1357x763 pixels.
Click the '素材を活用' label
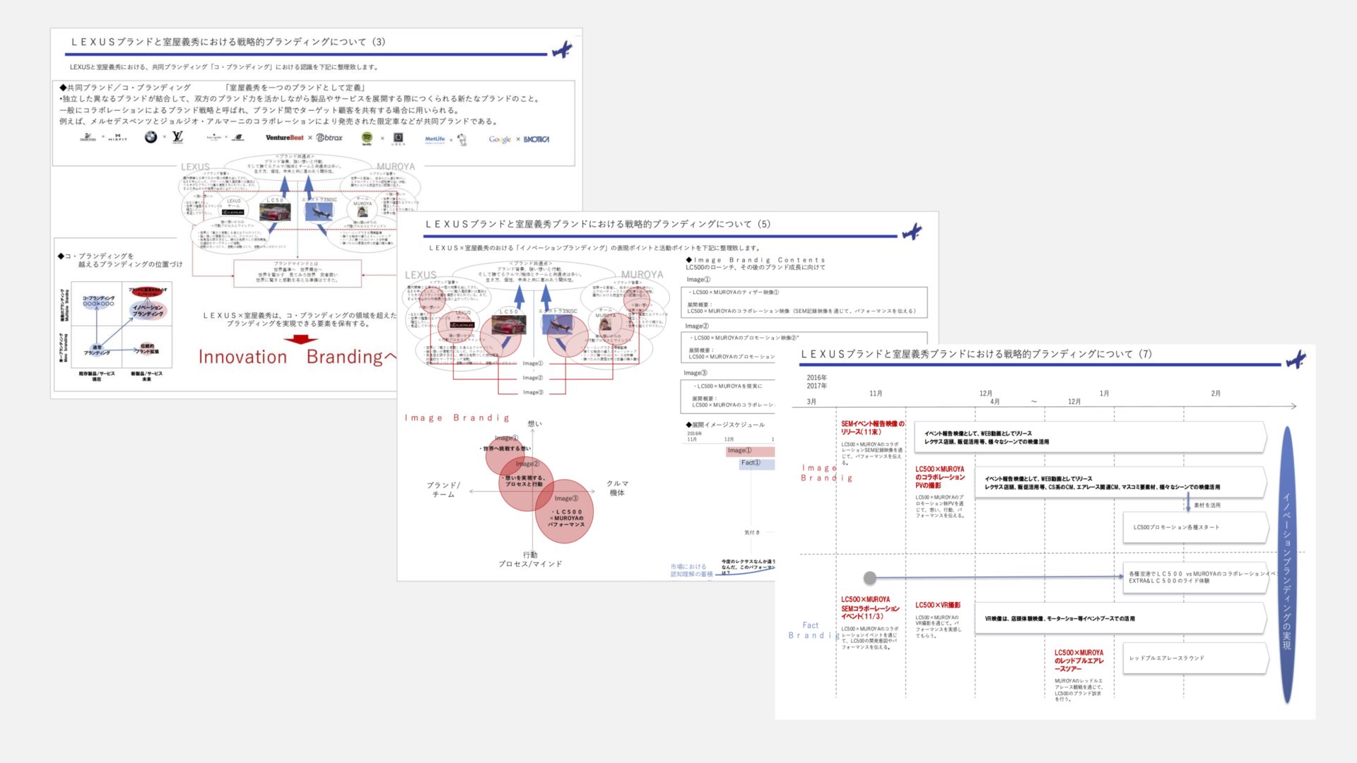point(1207,505)
